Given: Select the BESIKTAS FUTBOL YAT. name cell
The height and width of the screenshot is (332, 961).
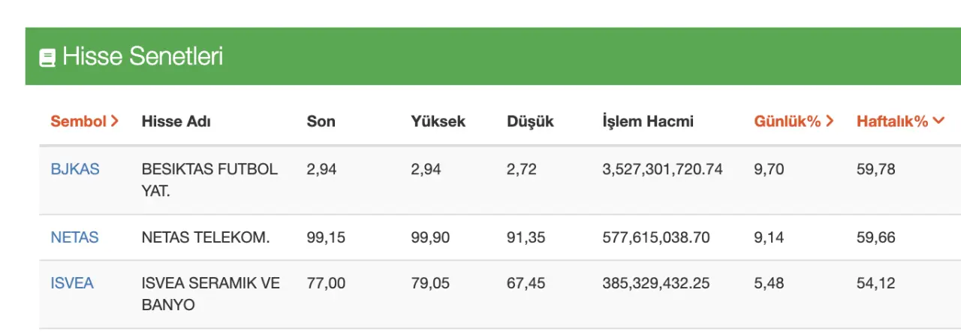Looking at the screenshot, I should click(210, 180).
